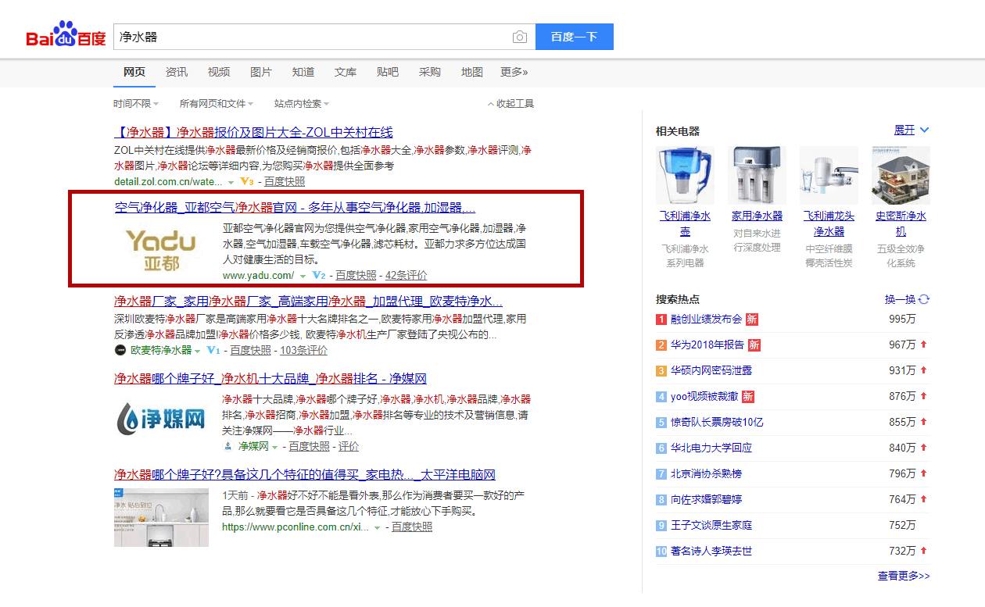Click 飞利浦净水壶 product image
The image size is (985, 607).
[685, 176]
